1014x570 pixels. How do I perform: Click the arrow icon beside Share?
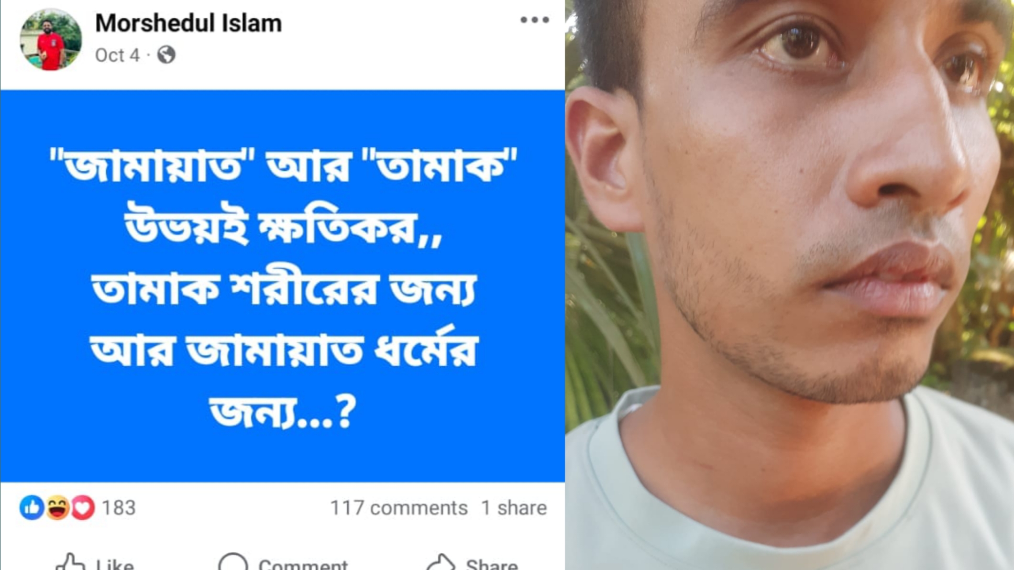[x=441, y=562]
